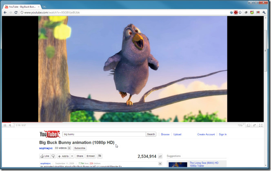The width and height of the screenshot is (271, 171).
Task: Dislike the video with thumbs down
Action: pyautogui.click(x=53, y=156)
